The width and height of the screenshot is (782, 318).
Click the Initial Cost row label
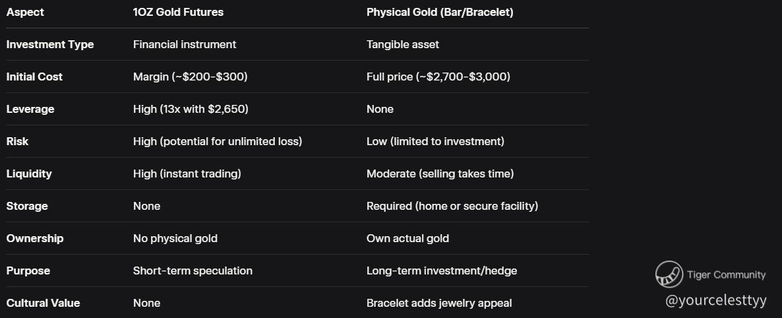coord(34,77)
